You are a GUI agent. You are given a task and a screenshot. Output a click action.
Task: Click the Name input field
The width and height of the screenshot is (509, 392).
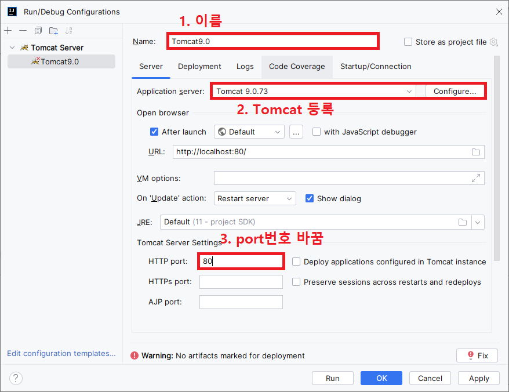(x=272, y=41)
